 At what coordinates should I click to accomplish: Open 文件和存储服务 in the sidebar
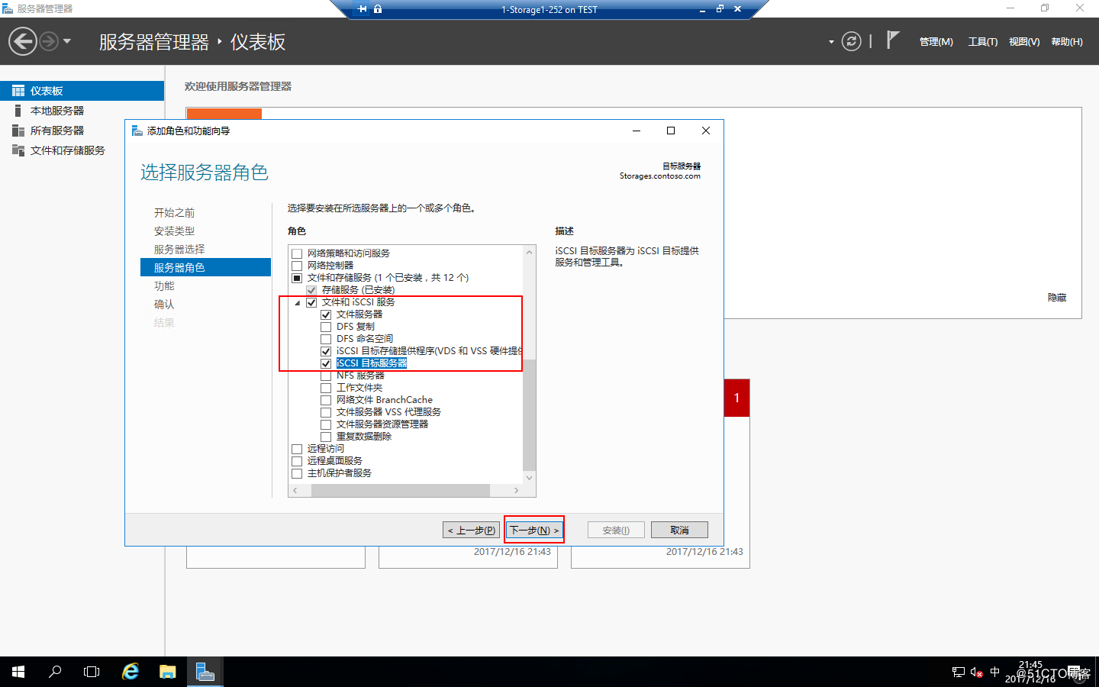(x=82, y=150)
